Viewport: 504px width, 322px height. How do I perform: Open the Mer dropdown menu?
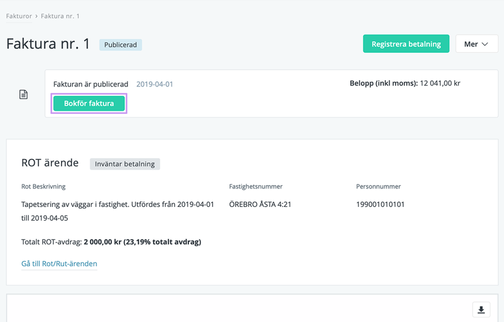click(477, 44)
